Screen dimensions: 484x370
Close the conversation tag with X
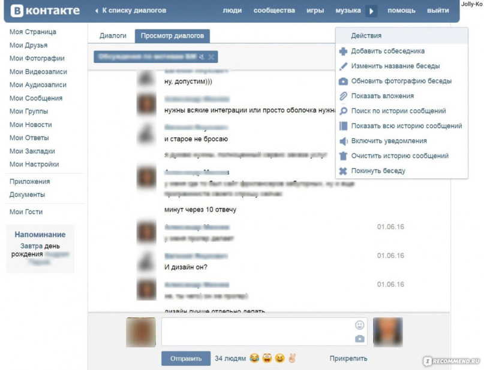[211, 57]
